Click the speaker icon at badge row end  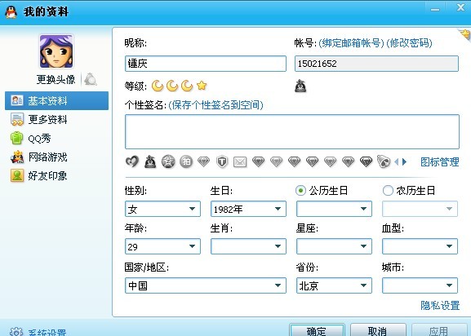384,161
